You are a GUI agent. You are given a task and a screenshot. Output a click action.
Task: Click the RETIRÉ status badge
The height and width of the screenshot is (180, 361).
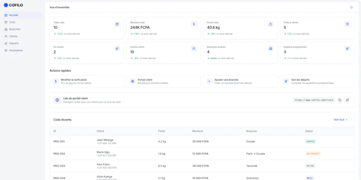[310, 166]
